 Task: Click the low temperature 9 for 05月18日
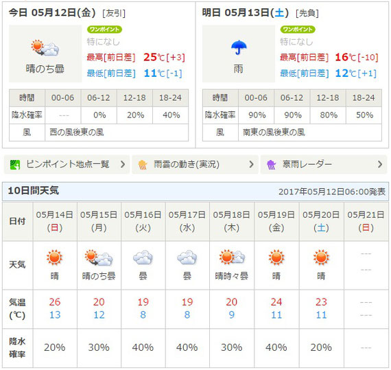click(232, 315)
